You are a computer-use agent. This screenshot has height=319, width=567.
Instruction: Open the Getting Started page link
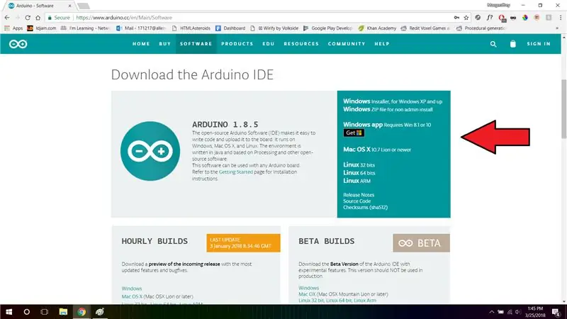[x=236, y=172]
